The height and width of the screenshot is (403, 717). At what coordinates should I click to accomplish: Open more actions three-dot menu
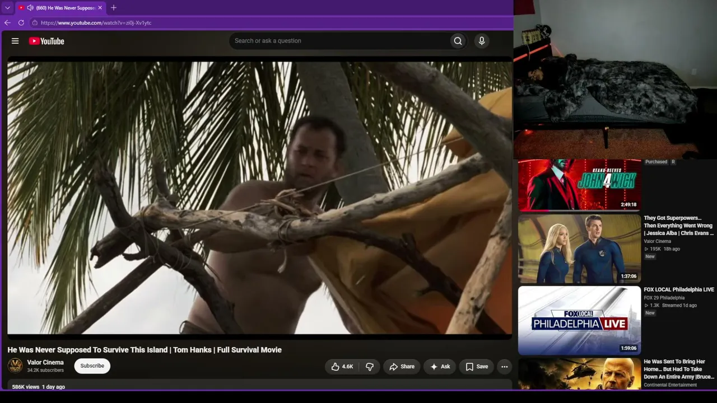tap(504, 367)
